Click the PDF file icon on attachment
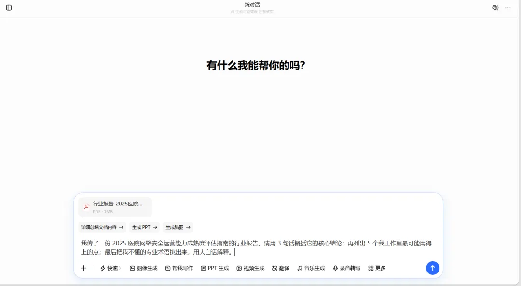Image resolution: width=521 pixels, height=286 pixels. click(86, 207)
